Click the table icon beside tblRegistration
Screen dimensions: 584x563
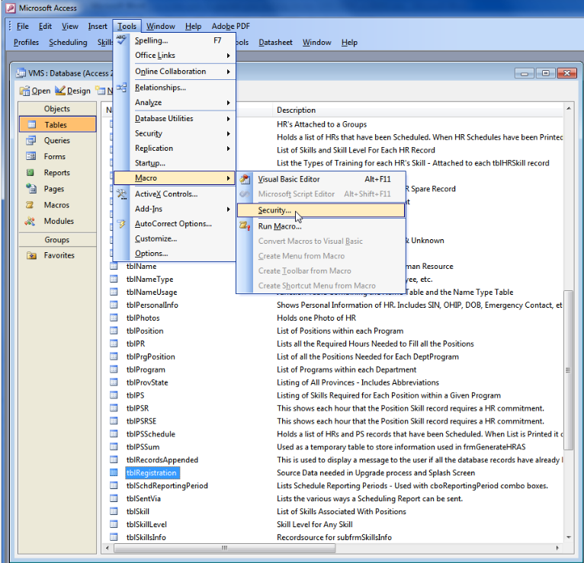(114, 472)
